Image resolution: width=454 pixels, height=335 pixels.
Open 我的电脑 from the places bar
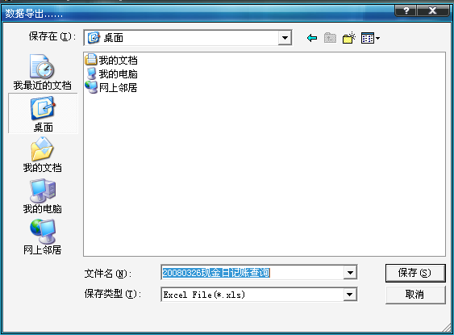pos(42,196)
